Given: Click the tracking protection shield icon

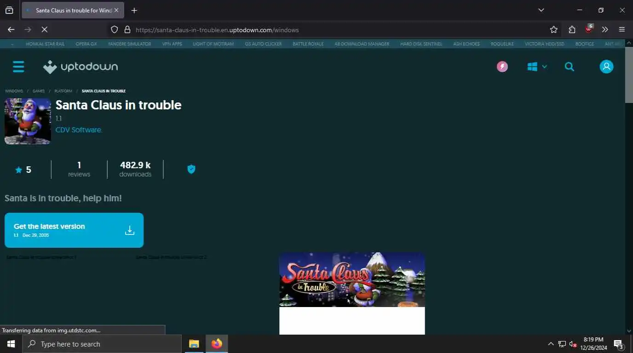Looking at the screenshot, I should tap(115, 29).
